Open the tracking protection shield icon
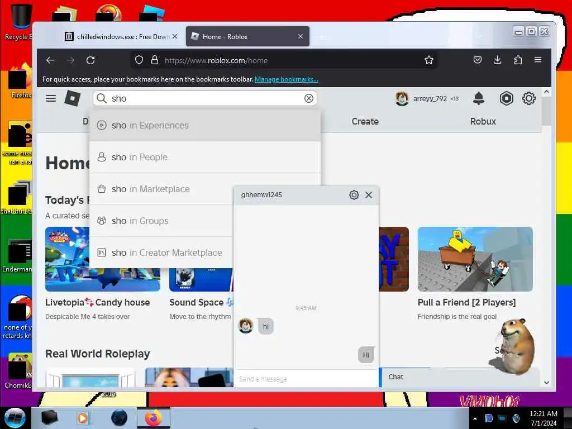The width and height of the screenshot is (572, 429). (139, 60)
